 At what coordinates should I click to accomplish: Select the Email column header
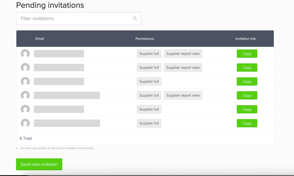(40, 38)
